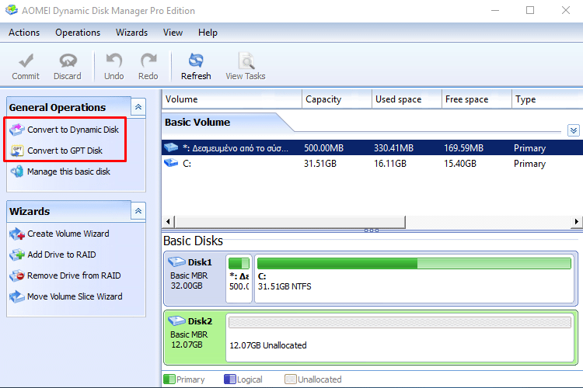Screen dimensions: 583x388
Task: Open the Actions menu
Action: point(24,33)
